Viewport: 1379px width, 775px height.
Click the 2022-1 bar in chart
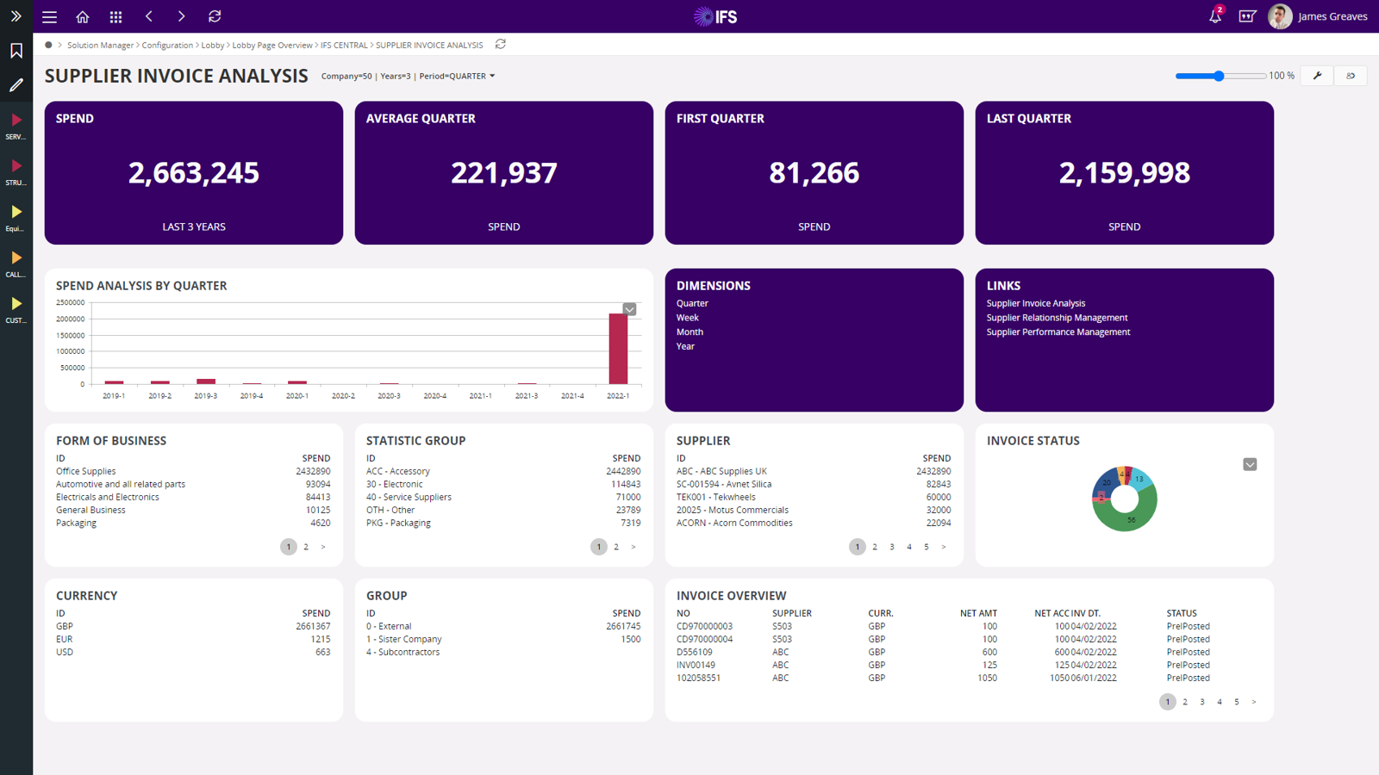(618, 349)
